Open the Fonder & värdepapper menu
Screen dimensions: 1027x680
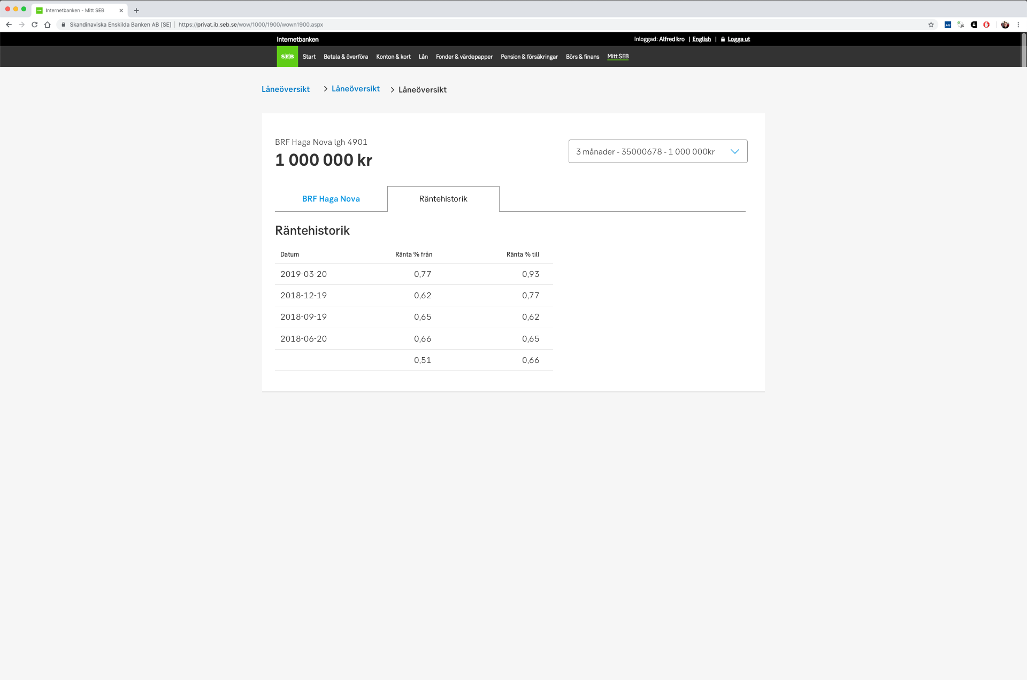464,57
